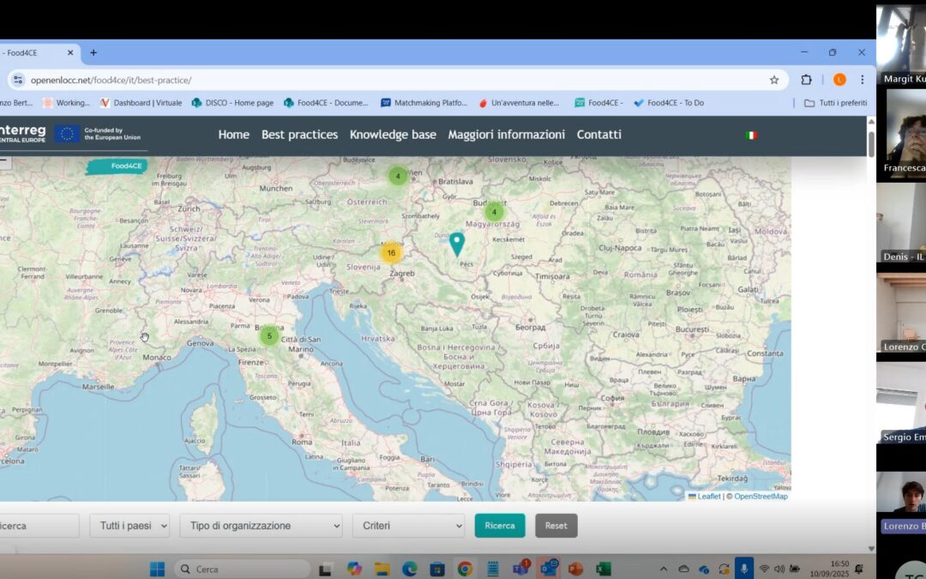Expand the Tipo di organizzazione dropdown
This screenshot has width=926, height=579.
tap(261, 525)
